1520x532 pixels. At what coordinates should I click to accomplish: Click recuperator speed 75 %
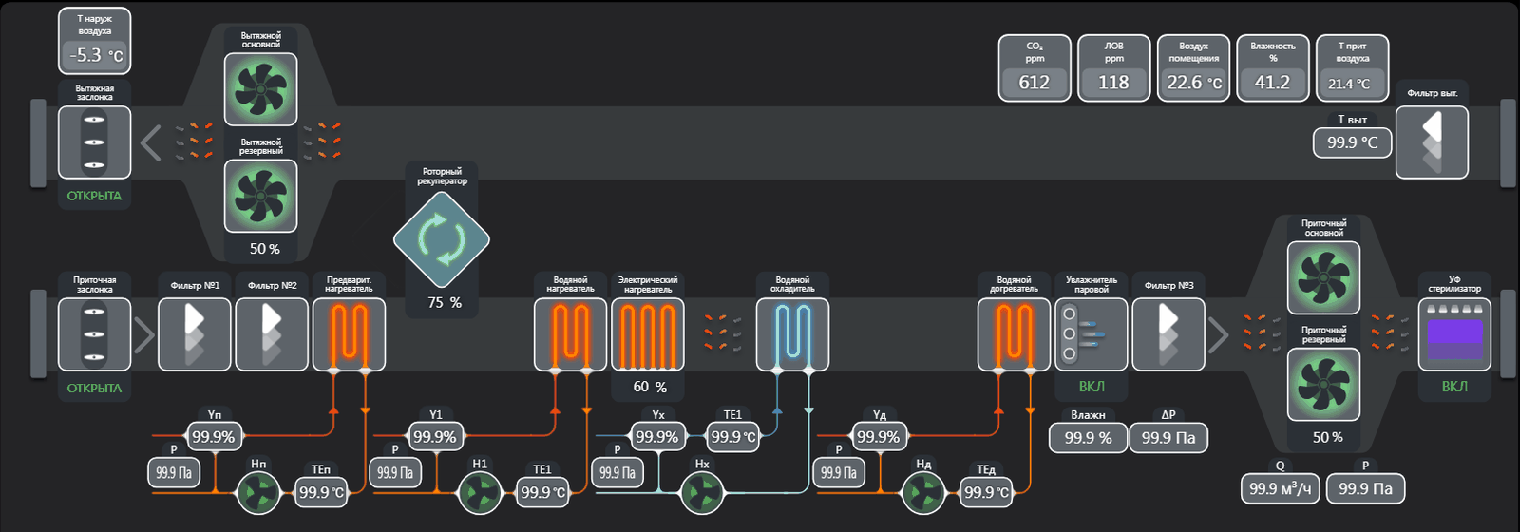445,302
